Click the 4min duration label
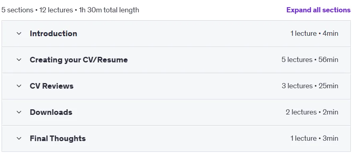 click(x=330, y=33)
